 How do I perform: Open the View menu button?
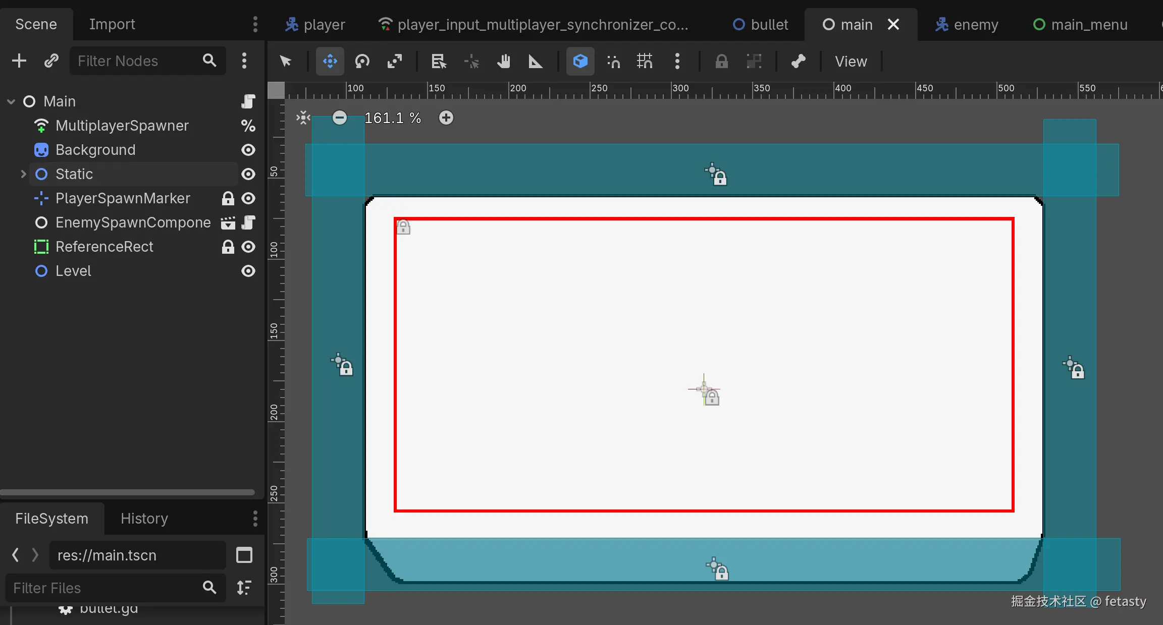coord(851,62)
